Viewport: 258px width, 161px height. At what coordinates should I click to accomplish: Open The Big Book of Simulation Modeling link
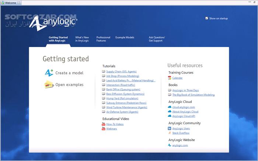click(193, 95)
